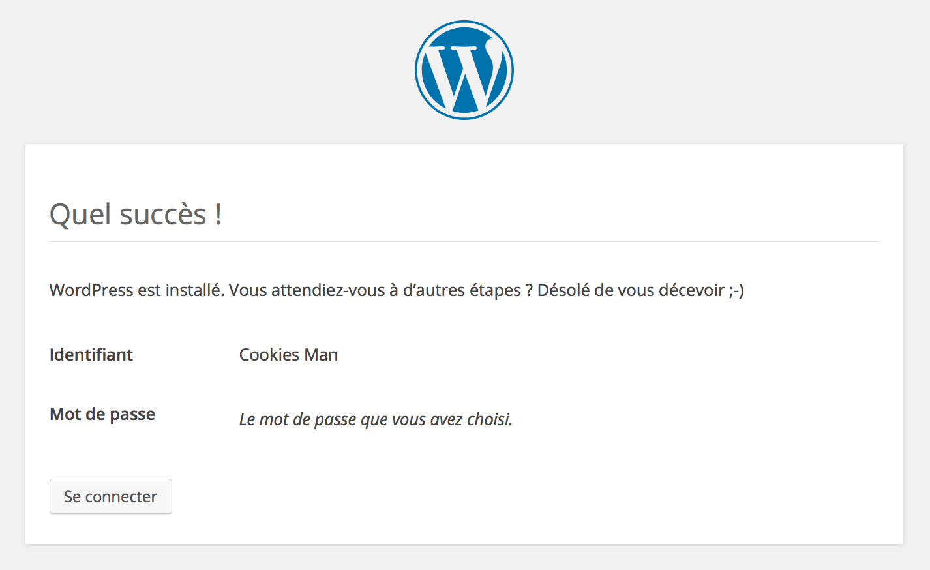The width and height of the screenshot is (930, 570).
Task: Click the word WordPress in the paragraph
Action: pos(91,290)
